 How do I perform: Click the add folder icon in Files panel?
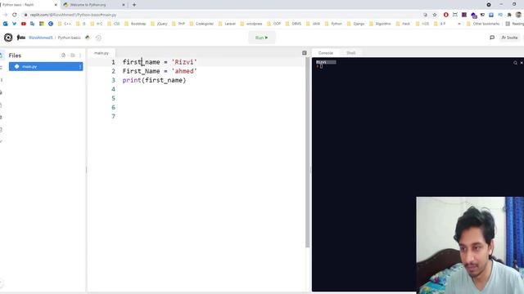73,56
